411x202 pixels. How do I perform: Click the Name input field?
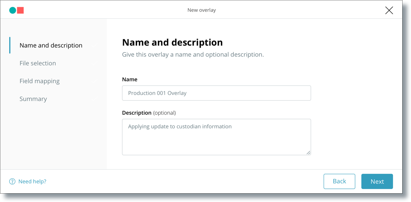(217, 93)
